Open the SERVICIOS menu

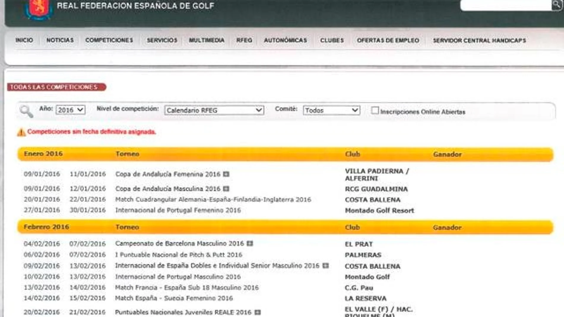162,40
